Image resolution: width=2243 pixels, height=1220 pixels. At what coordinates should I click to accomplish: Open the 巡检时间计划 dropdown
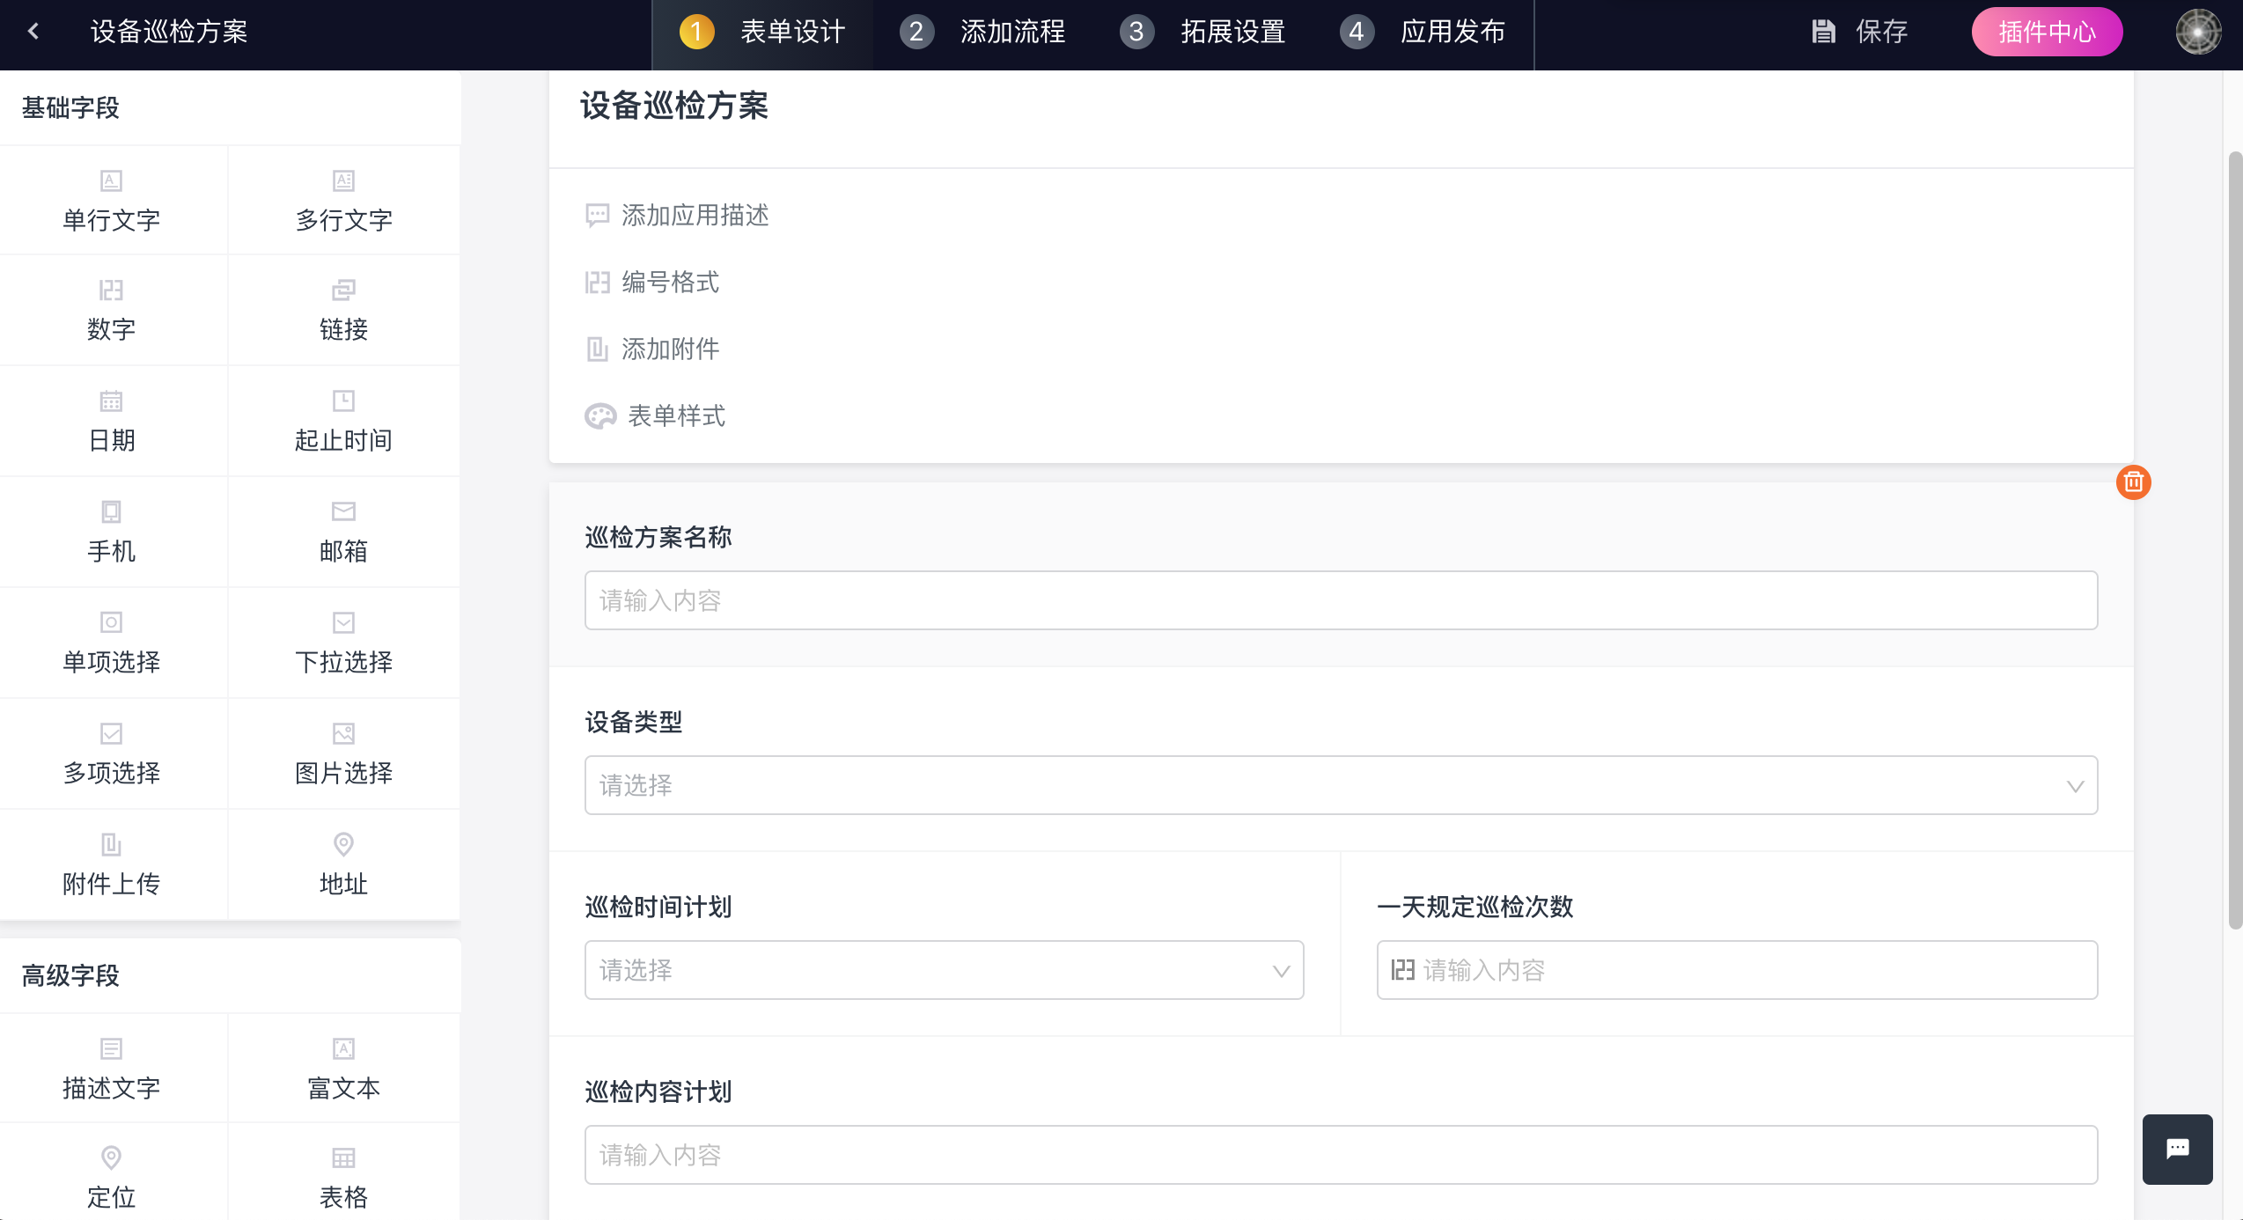click(x=944, y=970)
